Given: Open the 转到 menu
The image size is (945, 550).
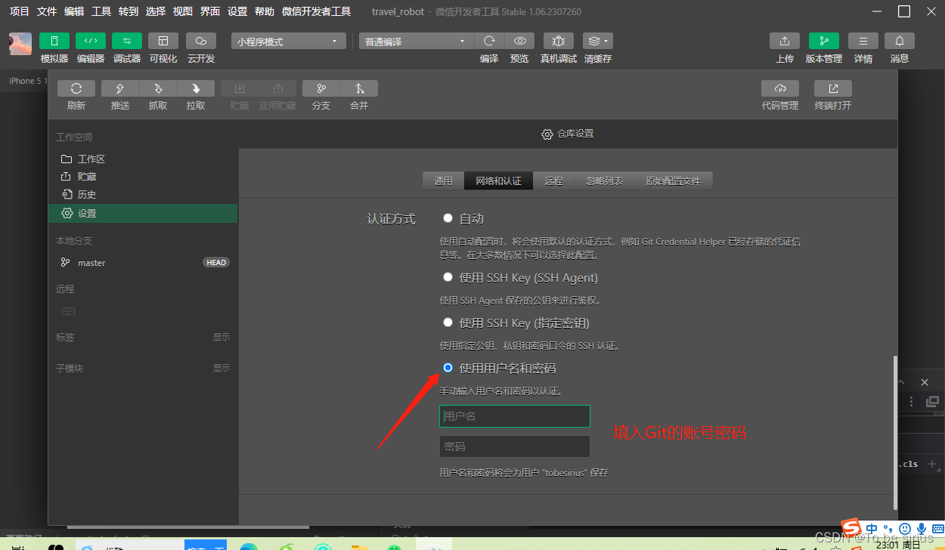Looking at the screenshot, I should coord(129,11).
